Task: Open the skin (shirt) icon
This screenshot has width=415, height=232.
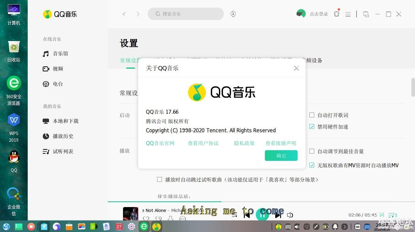Action: pos(336,14)
